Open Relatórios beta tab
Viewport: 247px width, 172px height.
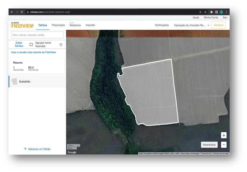(x=75, y=25)
